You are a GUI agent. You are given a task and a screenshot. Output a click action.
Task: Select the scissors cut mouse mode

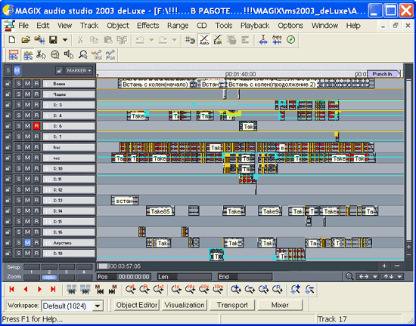pos(41,55)
